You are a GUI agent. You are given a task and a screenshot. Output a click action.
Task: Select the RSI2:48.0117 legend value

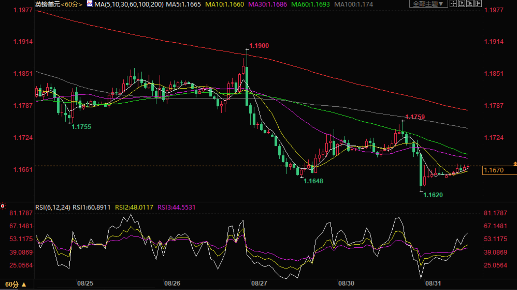134,207
